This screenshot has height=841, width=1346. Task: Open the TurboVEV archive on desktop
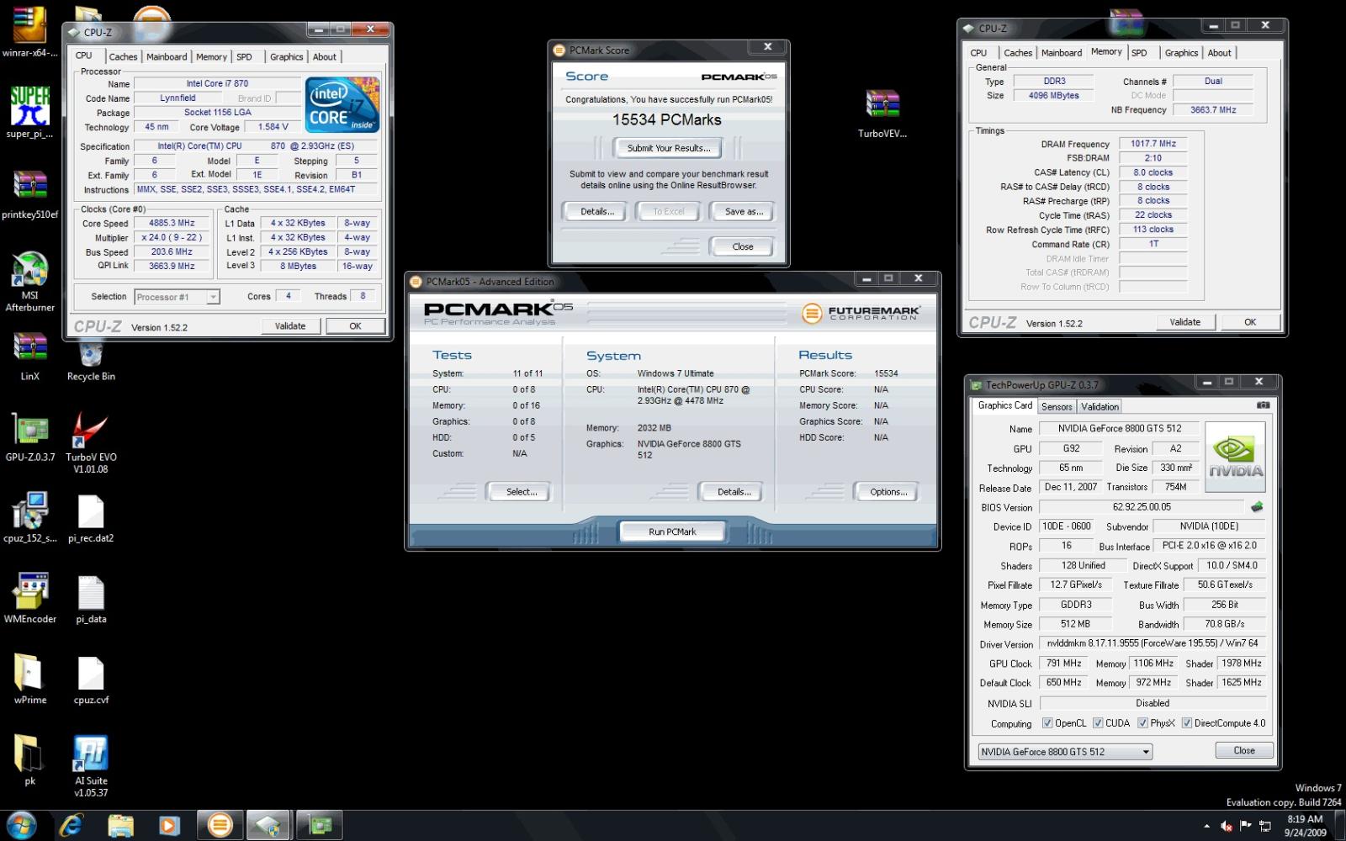tap(882, 114)
